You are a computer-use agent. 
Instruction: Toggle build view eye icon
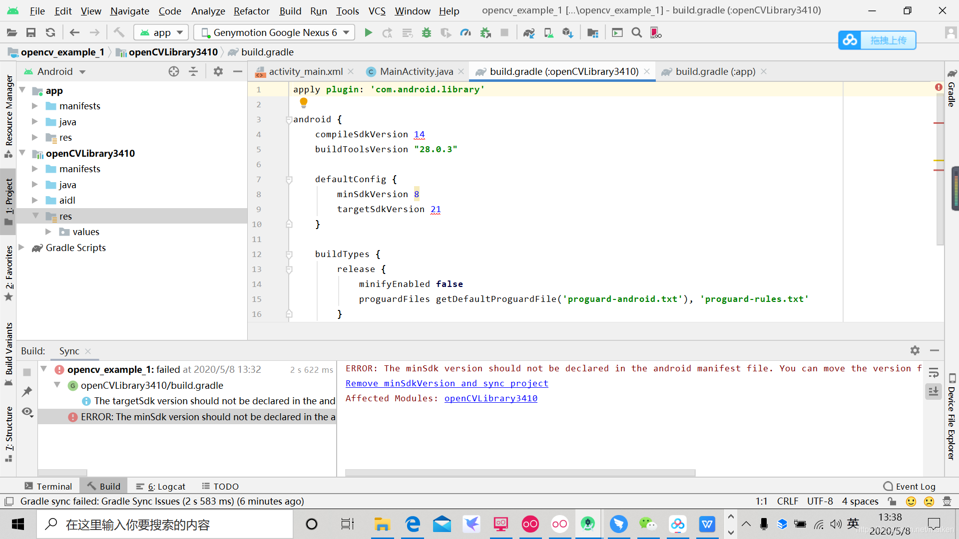point(27,412)
